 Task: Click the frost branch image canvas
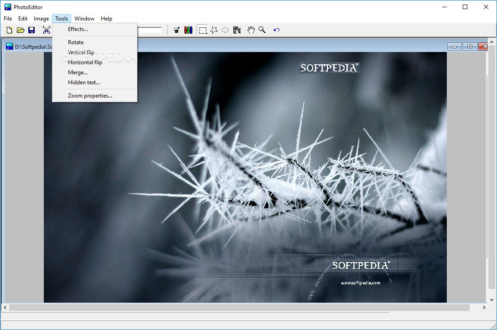tap(245, 177)
